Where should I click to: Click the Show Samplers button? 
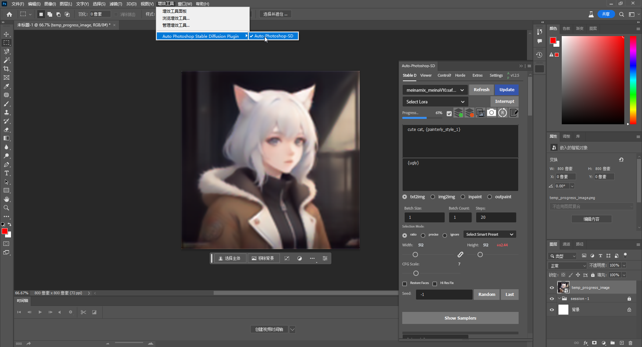pyautogui.click(x=460, y=318)
